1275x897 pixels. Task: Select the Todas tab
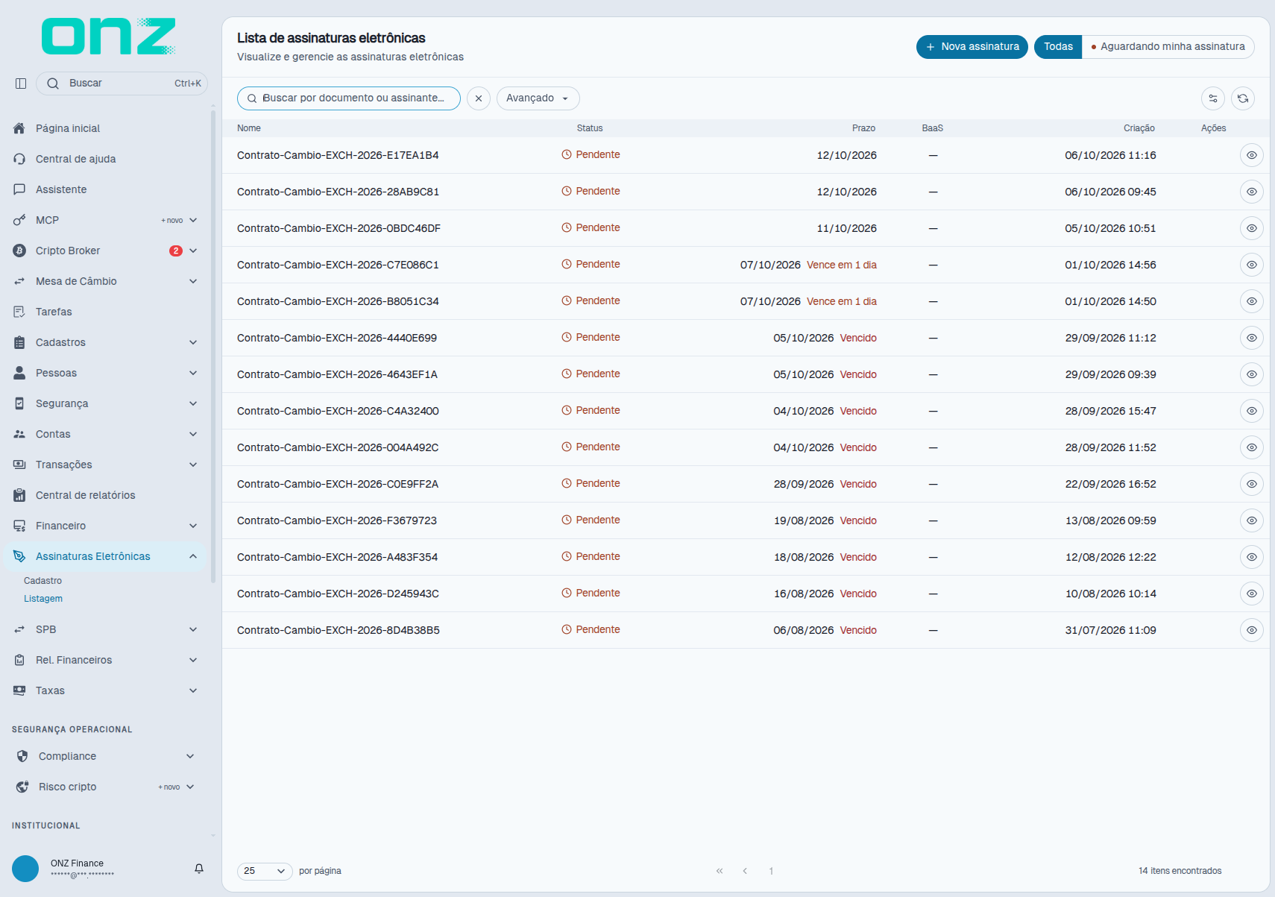tap(1058, 46)
